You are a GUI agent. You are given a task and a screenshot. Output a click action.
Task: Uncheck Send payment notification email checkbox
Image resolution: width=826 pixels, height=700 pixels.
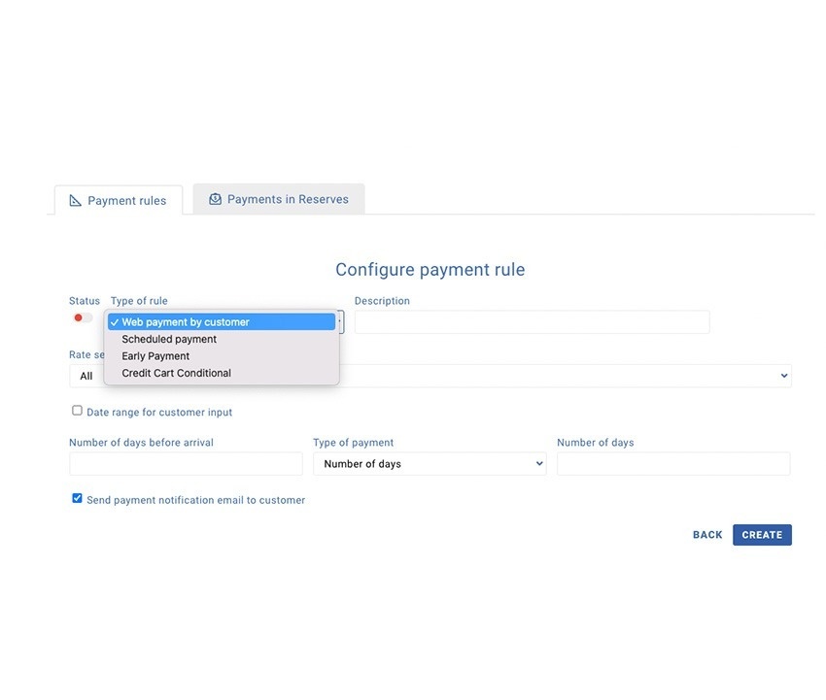pyautogui.click(x=77, y=498)
